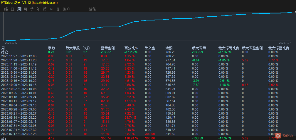Click chart end date 2023.11.27
Viewport: 296px width, 140px height.
[285, 43]
